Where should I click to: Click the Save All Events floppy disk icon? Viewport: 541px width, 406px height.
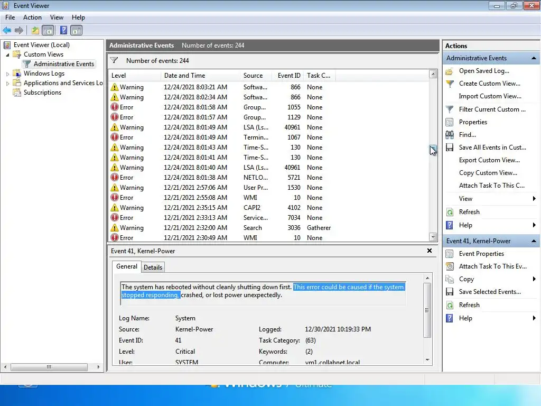click(450, 147)
